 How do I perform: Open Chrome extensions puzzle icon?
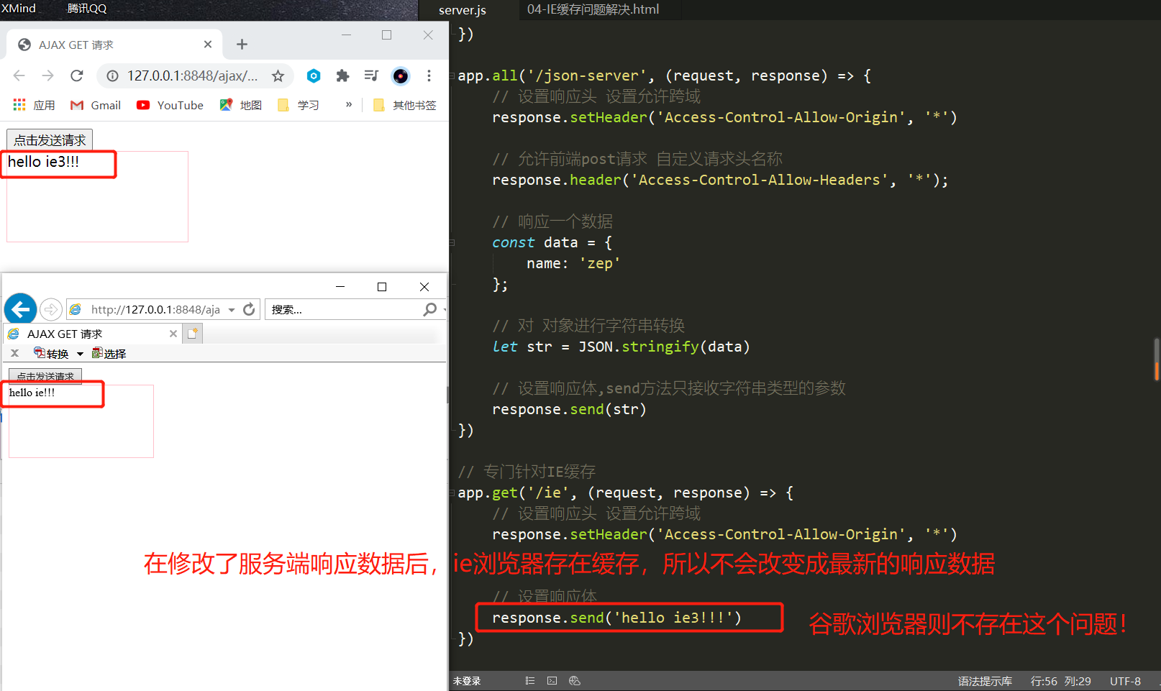(x=342, y=75)
